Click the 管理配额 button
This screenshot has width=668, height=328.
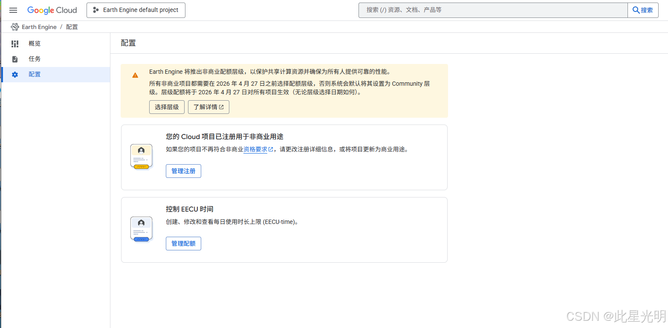tap(183, 243)
